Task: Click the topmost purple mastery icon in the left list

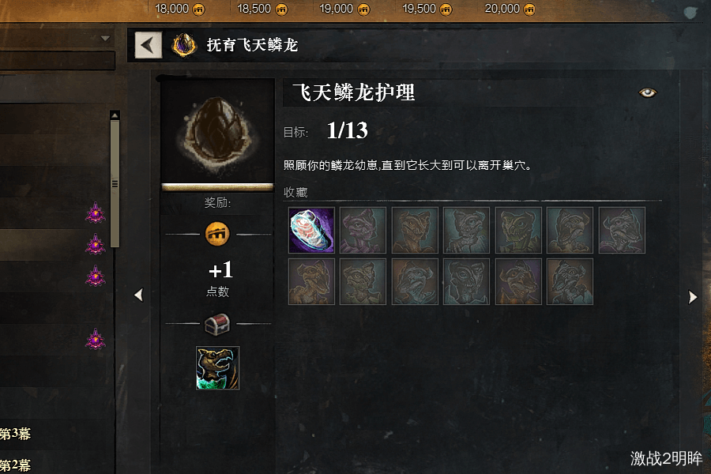Action: click(96, 213)
